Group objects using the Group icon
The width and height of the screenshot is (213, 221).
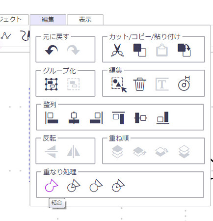click(52, 84)
